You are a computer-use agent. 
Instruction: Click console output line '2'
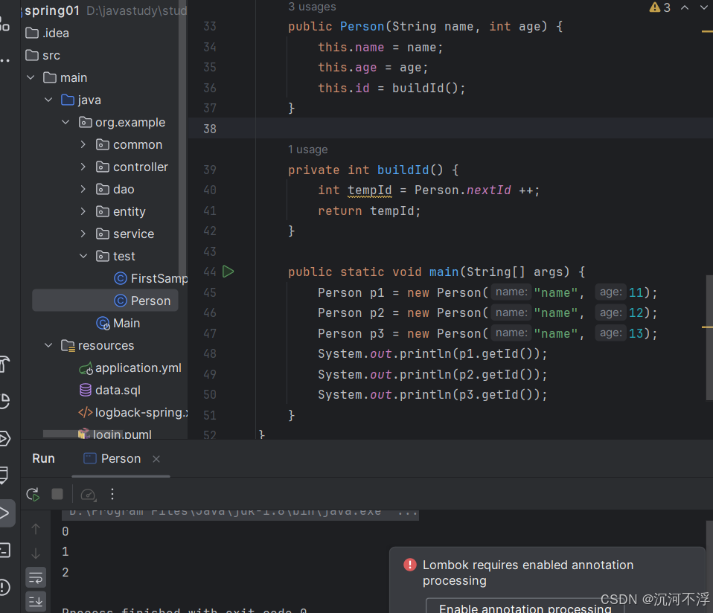65,573
